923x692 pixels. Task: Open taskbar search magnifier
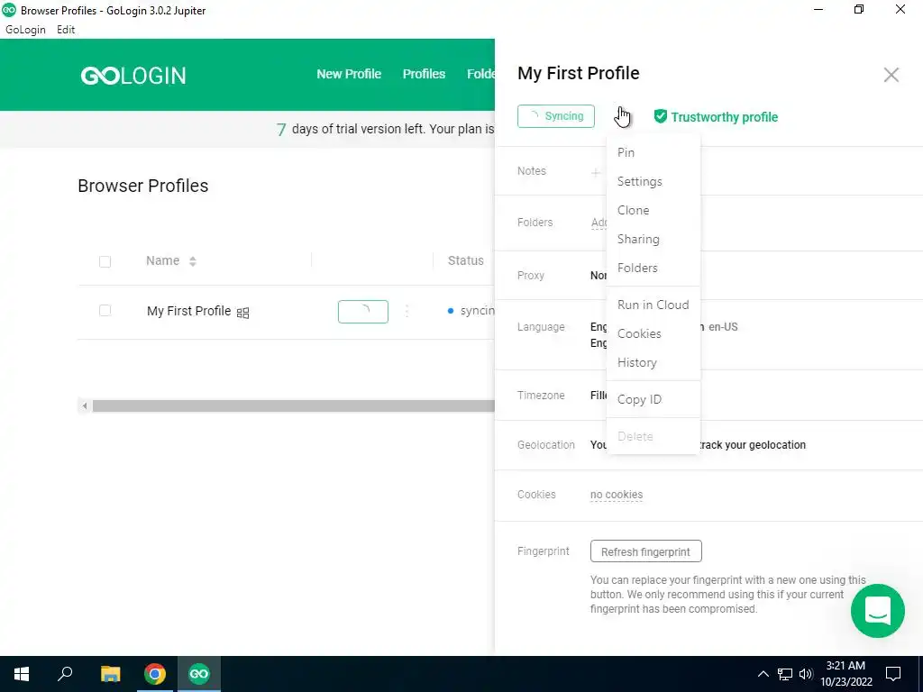click(x=65, y=674)
